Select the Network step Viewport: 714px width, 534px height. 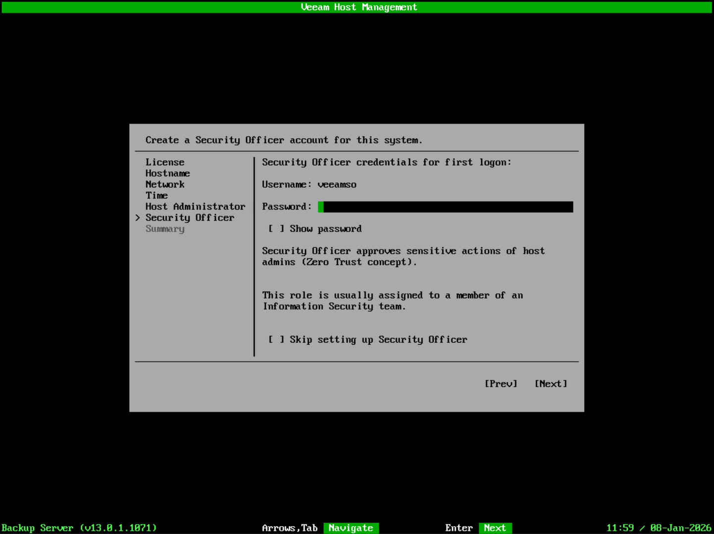165,184
